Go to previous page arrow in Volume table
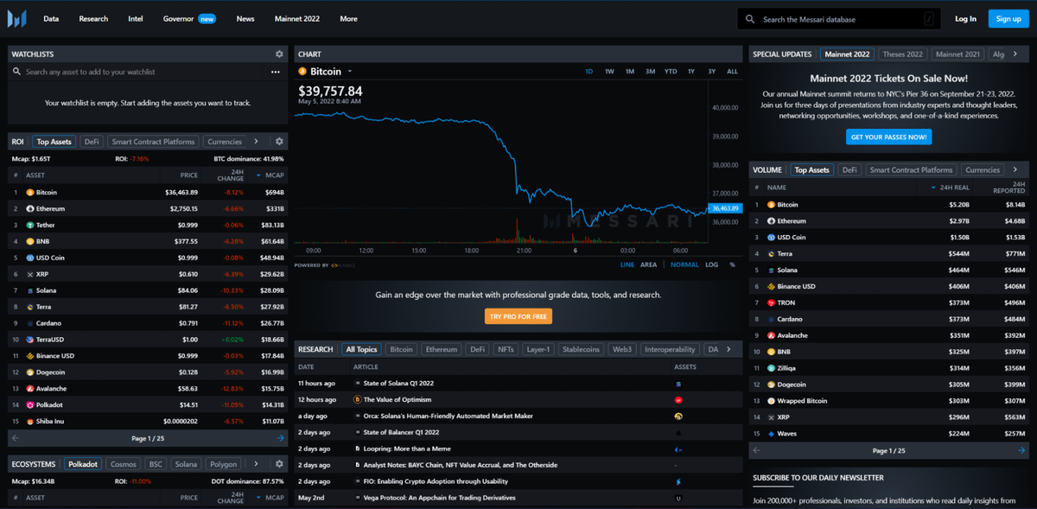Screen dimensions: 1037x509 pos(757,450)
